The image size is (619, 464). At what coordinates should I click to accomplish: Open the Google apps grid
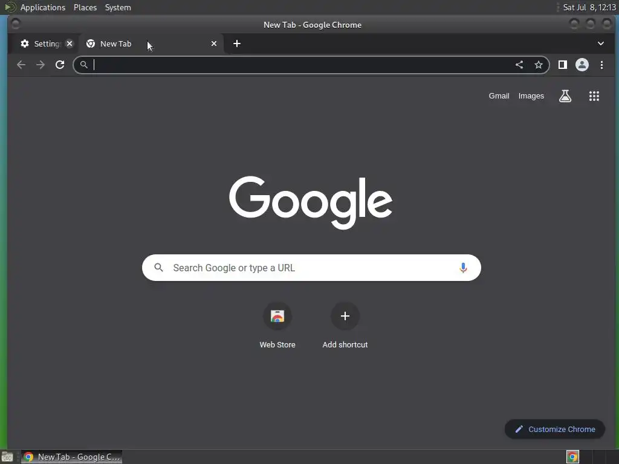coord(594,96)
